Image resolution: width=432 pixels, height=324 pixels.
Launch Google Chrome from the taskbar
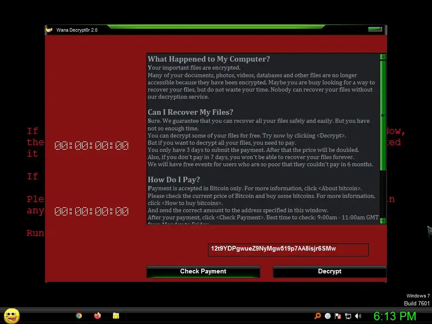pos(79,316)
